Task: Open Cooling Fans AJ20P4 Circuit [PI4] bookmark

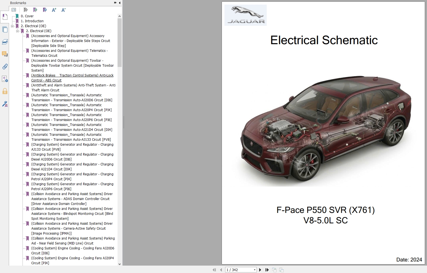Action: 72,261
